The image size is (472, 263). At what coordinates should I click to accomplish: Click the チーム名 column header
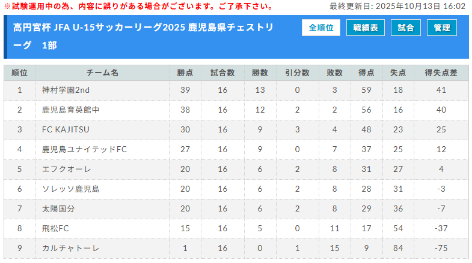[x=102, y=72]
